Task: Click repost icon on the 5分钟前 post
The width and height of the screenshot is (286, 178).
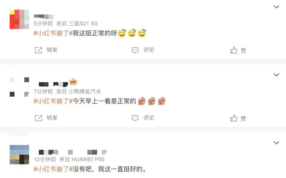Action: point(38,50)
